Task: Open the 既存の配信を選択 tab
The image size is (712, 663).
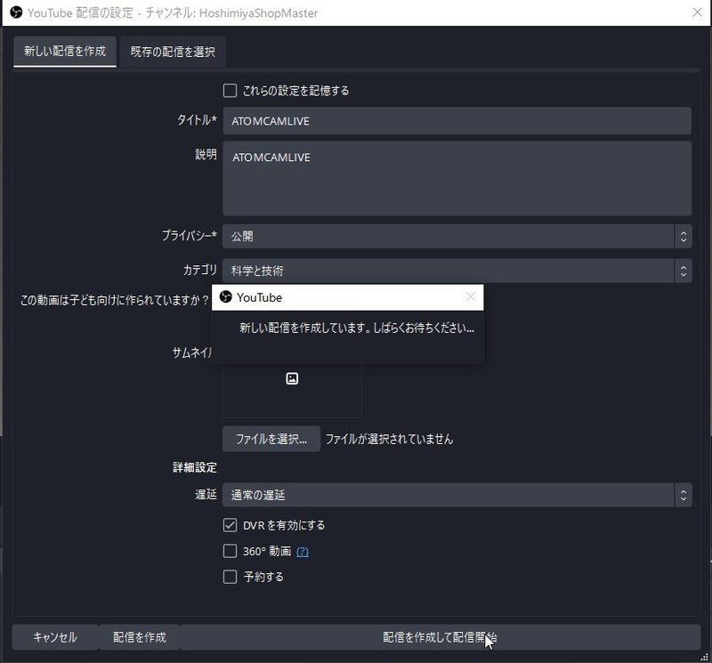Action: (173, 52)
